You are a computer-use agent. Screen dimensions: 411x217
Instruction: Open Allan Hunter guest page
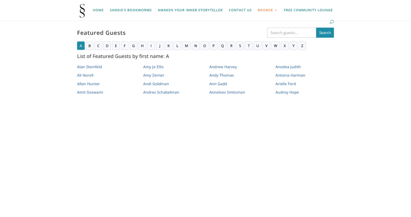coord(88,84)
